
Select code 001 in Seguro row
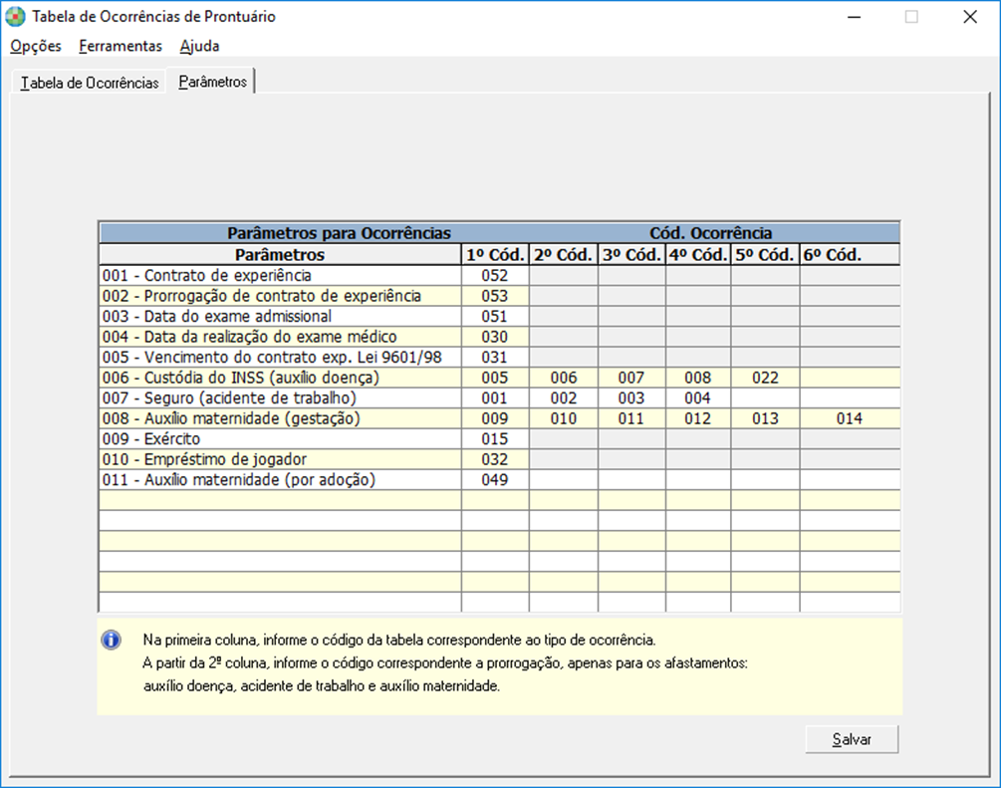click(495, 397)
